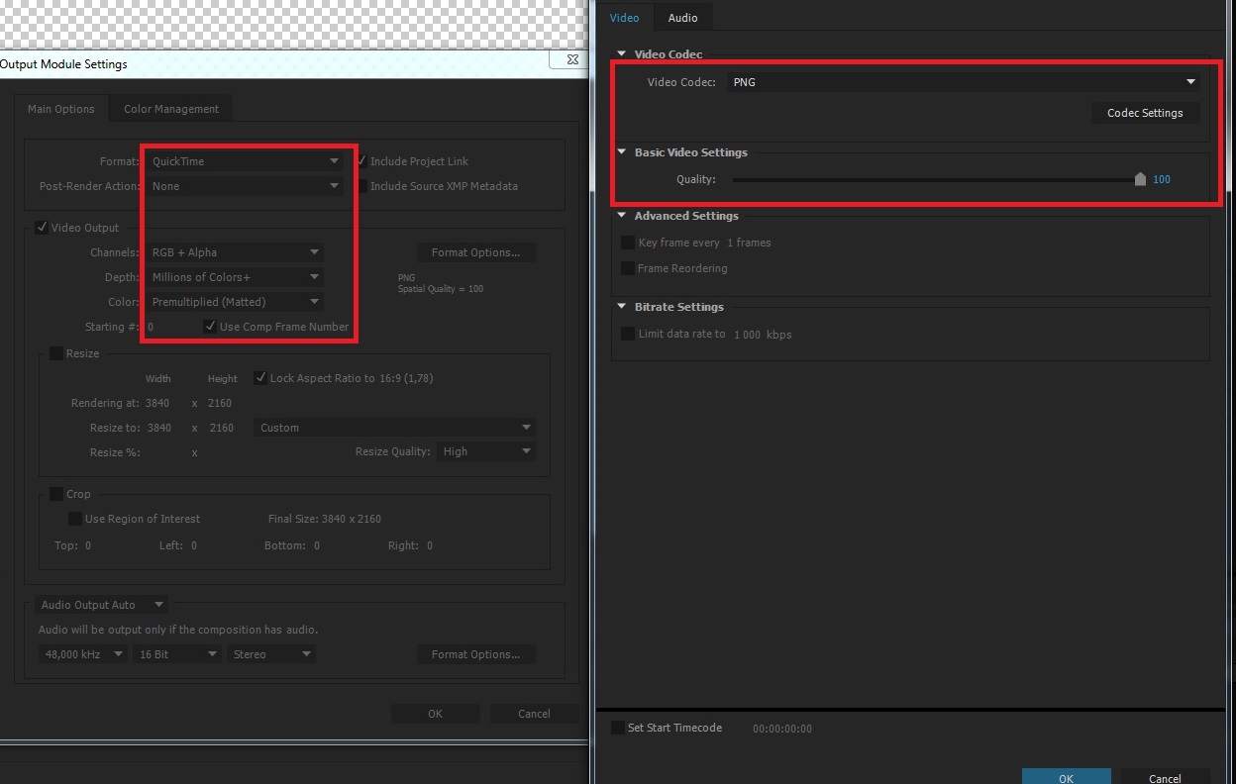The image size is (1236, 784).
Task: Click the crop Bottom value field
Action: pos(317,545)
